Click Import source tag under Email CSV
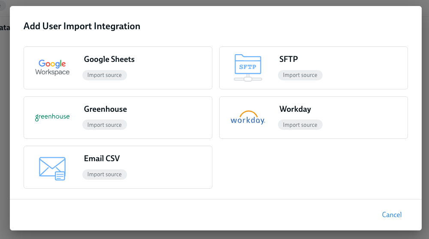Viewport: 429px width, 239px height. [x=105, y=175]
